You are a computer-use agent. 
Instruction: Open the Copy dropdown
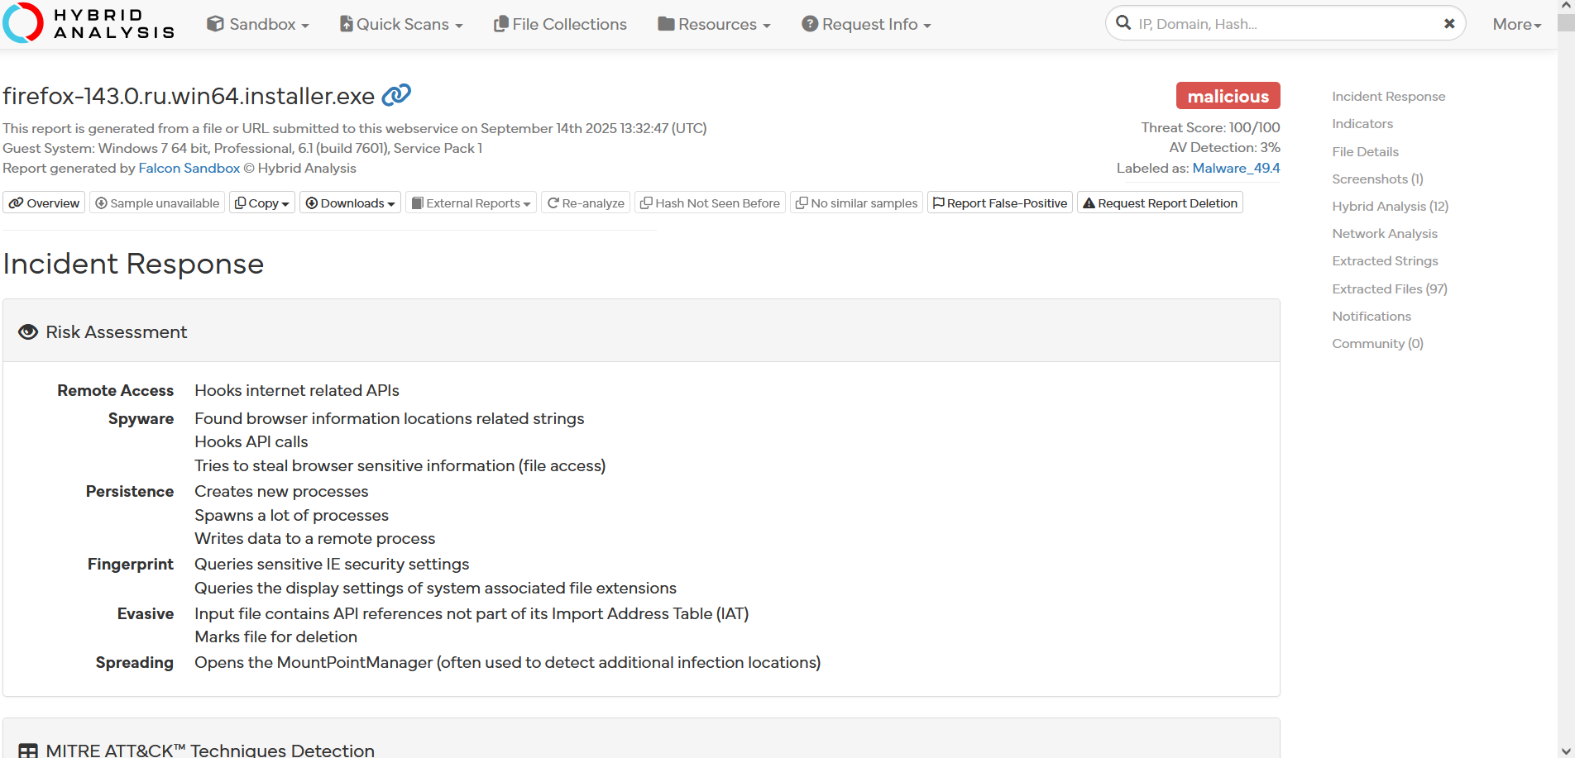coord(261,203)
